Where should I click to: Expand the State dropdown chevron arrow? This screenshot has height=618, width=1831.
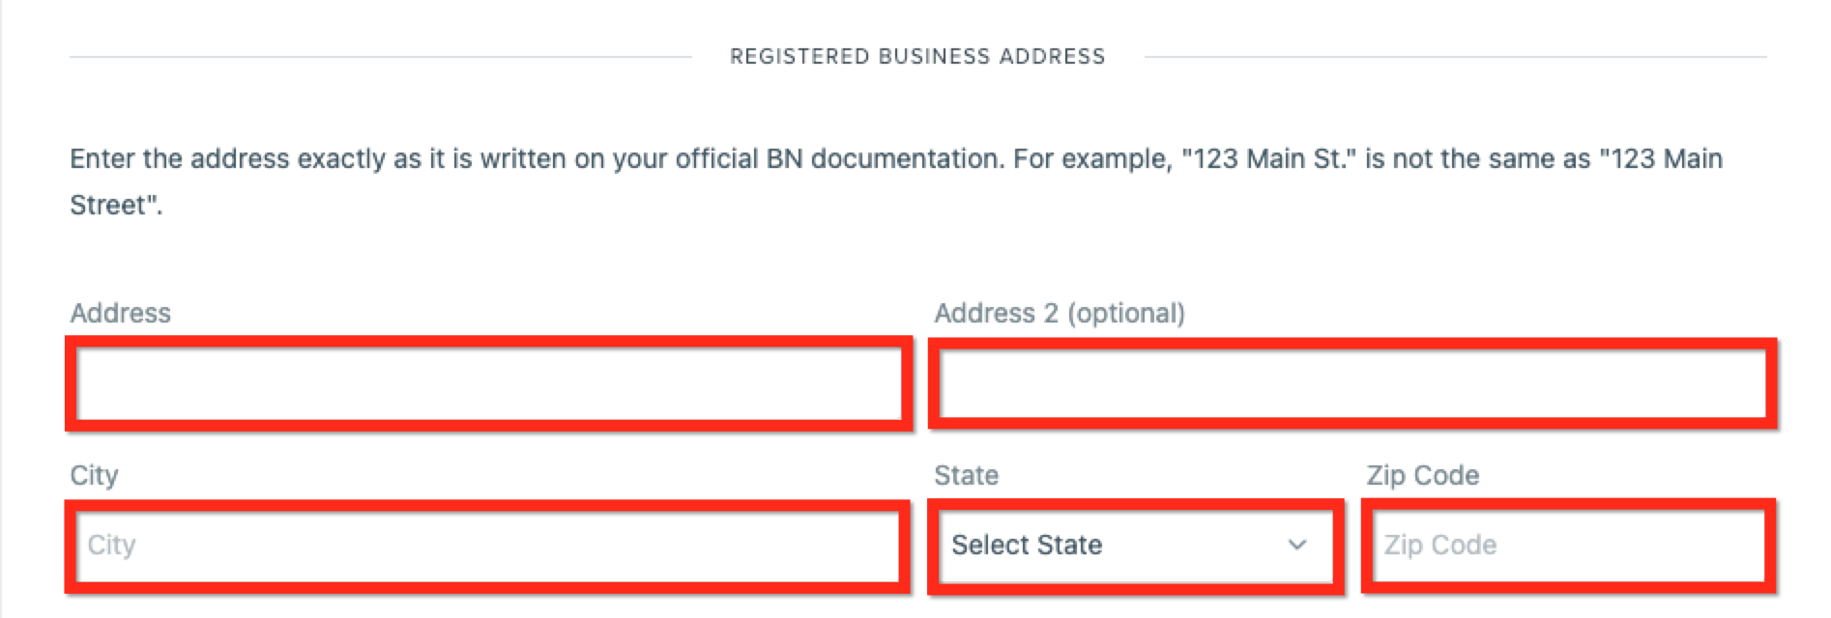click(x=1297, y=546)
